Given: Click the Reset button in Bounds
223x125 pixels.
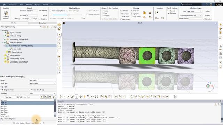Looking at the screenshot, I should 45,16.
